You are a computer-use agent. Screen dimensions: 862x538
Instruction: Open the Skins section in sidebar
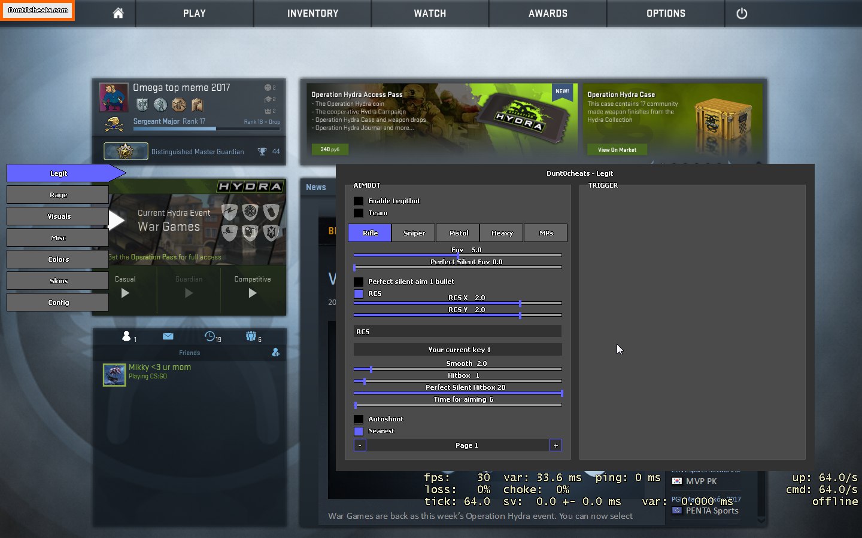click(58, 281)
